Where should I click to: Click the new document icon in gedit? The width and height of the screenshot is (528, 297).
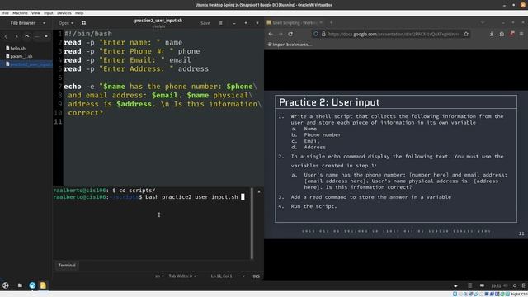[x=83, y=23]
